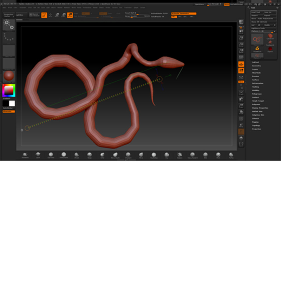Toggle the orange Xyz rotation button
This screenshot has height=281, width=281.
[x=241, y=82]
